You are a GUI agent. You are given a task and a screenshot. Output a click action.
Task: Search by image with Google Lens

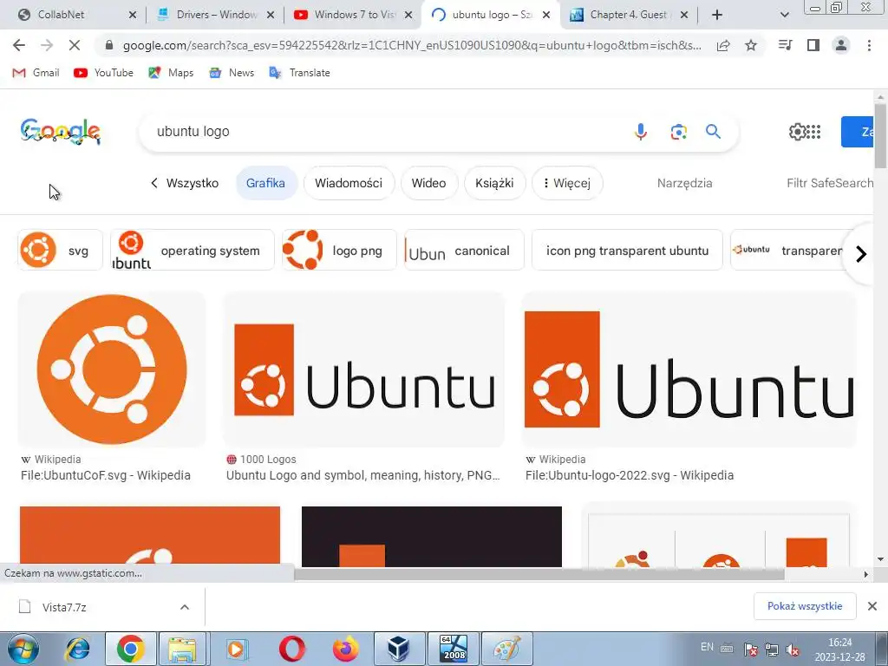tap(678, 132)
